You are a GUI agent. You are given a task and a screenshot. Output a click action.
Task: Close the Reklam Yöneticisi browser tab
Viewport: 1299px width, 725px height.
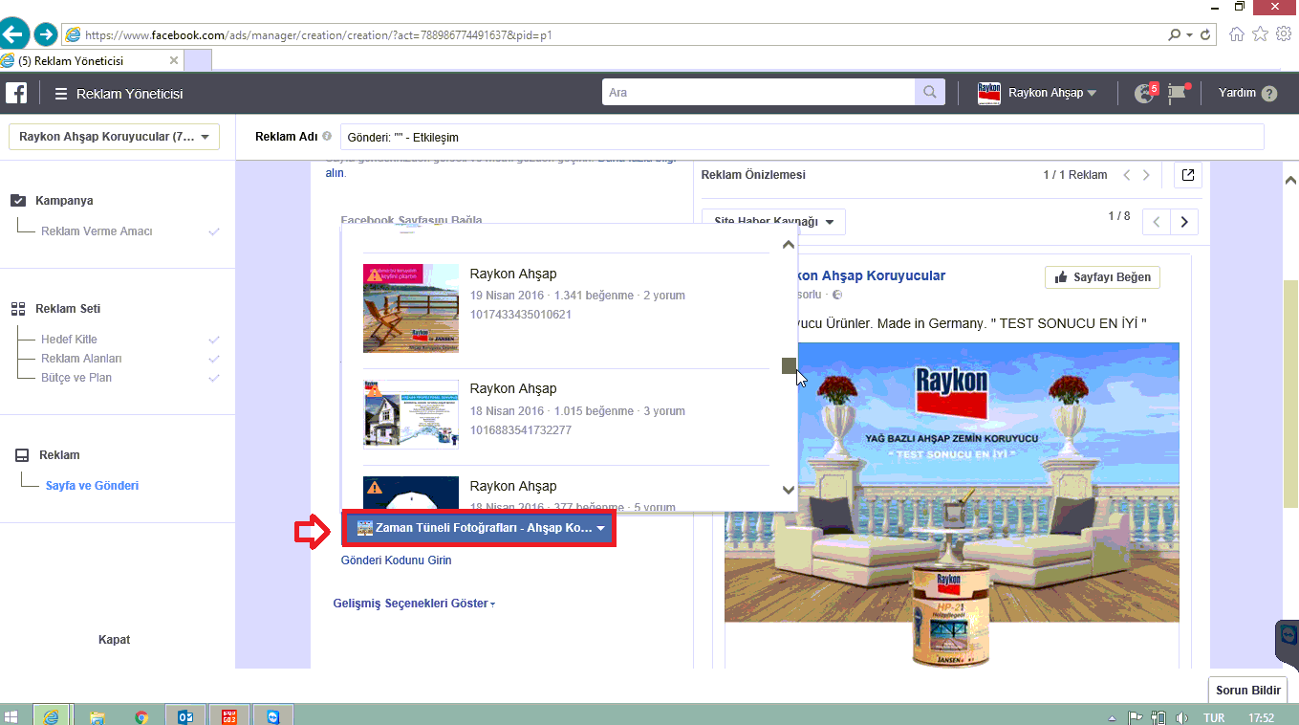pos(174,60)
